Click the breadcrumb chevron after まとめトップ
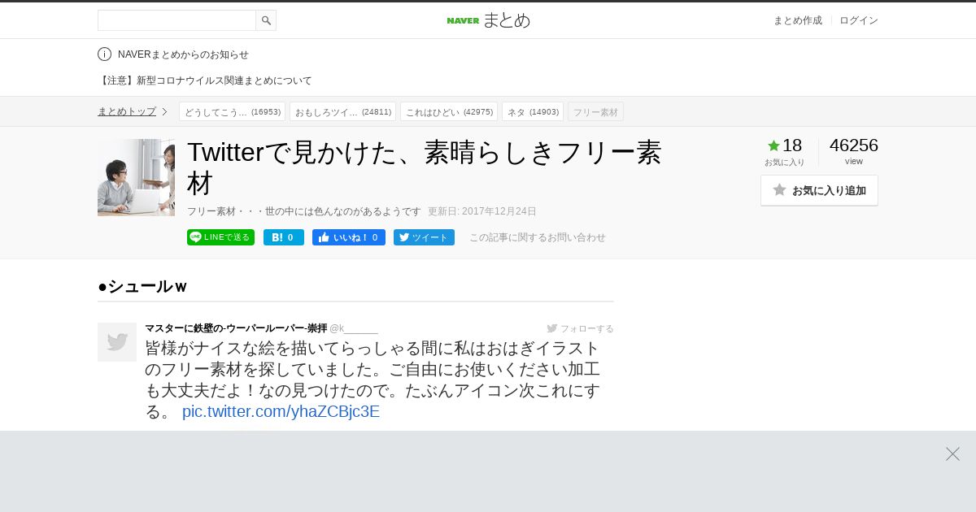Screen dimensions: 976x512 164,111
